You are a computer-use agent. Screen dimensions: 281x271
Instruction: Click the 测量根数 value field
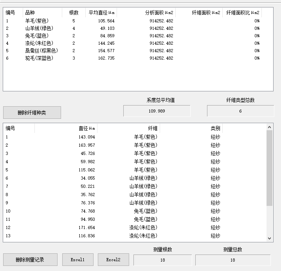point(162,260)
